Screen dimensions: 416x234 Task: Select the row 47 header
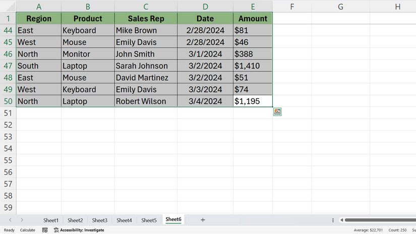coord(8,66)
